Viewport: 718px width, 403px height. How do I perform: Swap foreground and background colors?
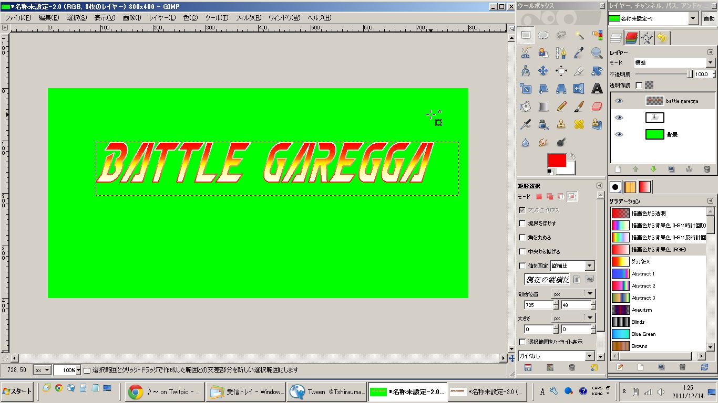[572, 156]
